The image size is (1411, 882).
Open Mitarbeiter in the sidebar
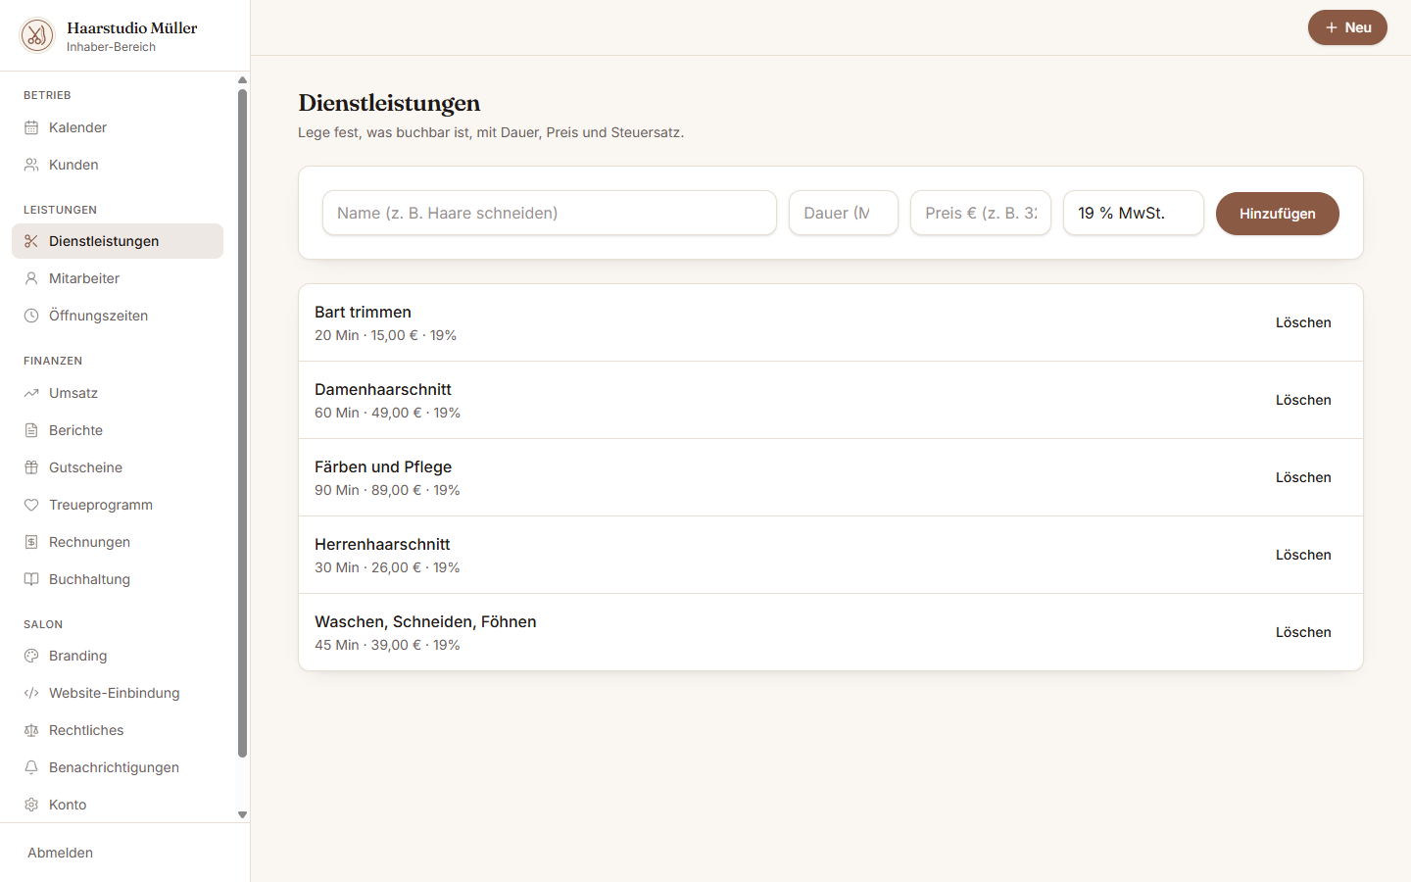click(118, 278)
